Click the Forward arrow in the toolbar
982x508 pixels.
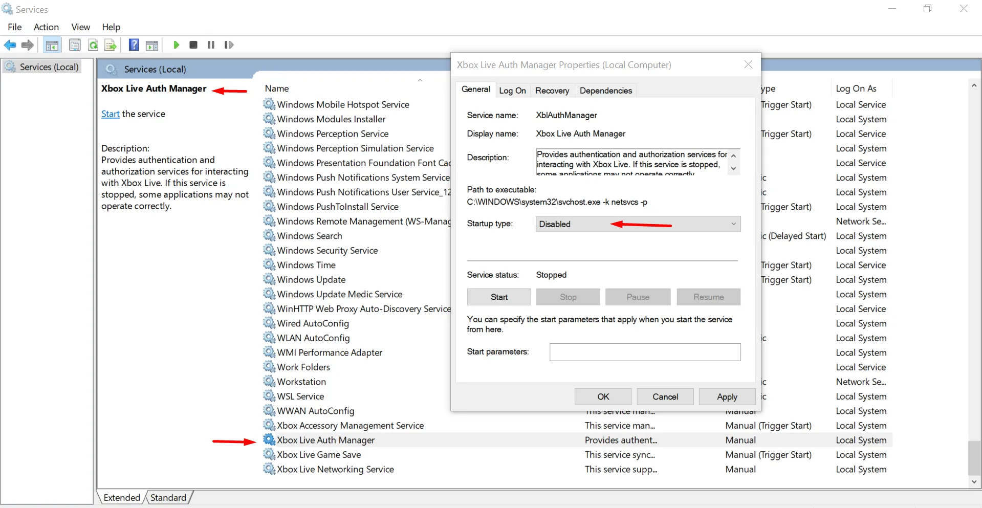(x=28, y=45)
